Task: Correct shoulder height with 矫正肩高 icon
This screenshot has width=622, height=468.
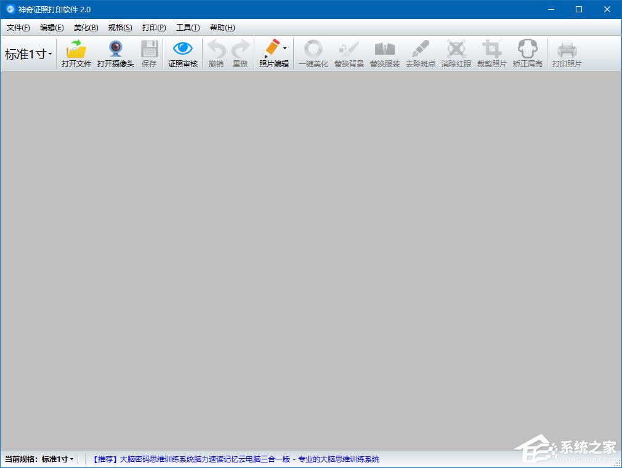Action: pos(527,54)
